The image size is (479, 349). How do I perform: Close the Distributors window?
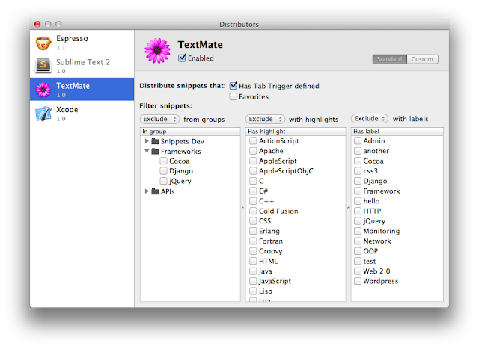(37, 24)
